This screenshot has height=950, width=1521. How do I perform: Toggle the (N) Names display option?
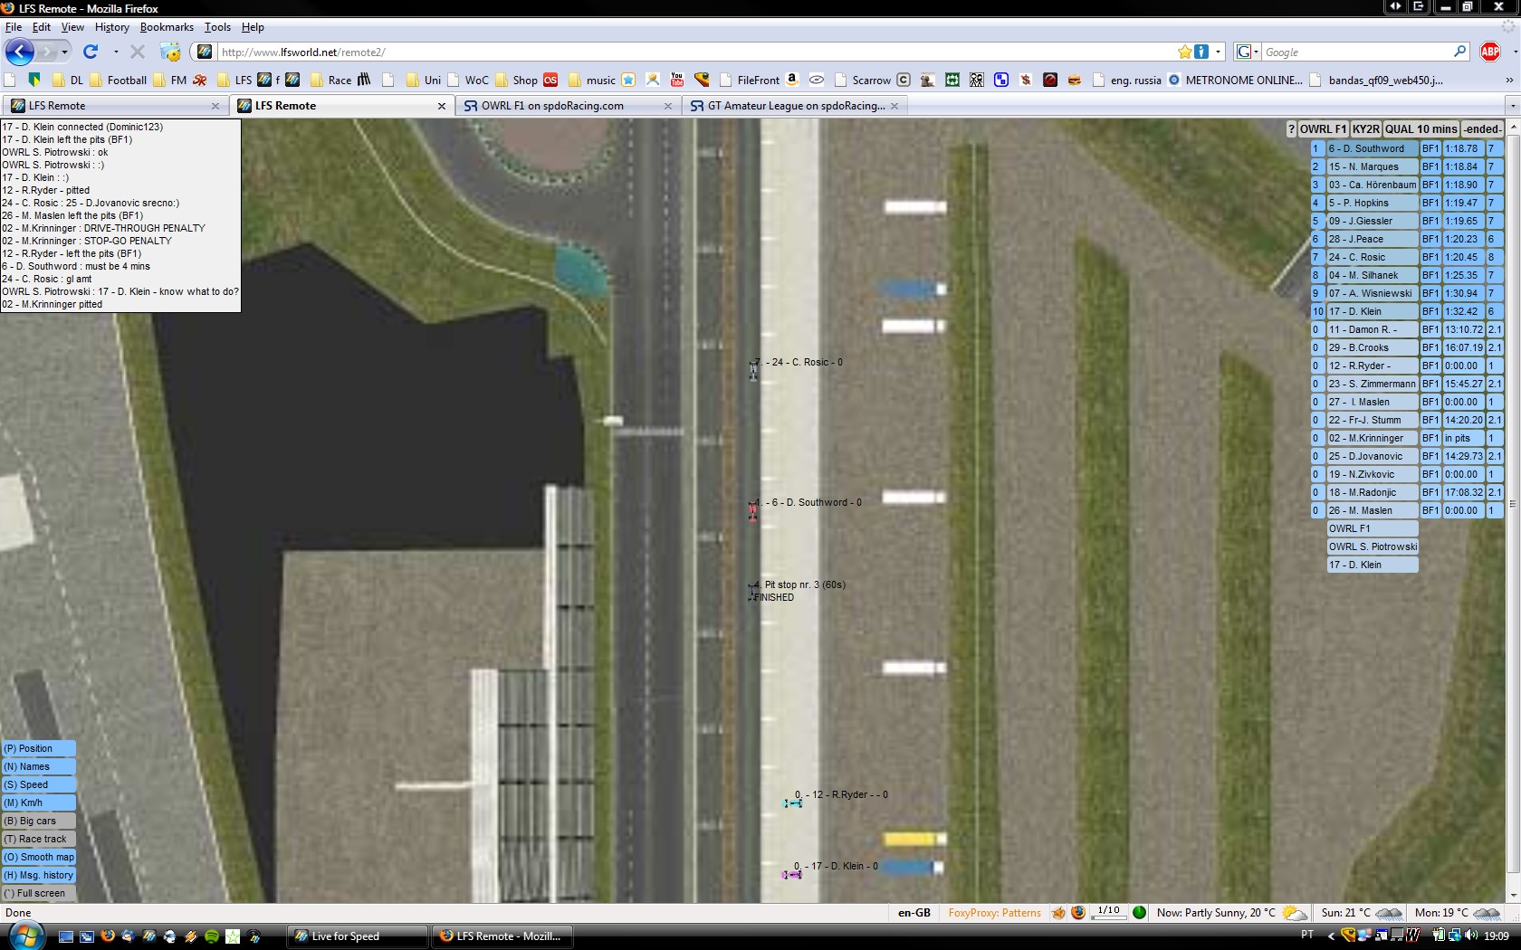coord(38,766)
